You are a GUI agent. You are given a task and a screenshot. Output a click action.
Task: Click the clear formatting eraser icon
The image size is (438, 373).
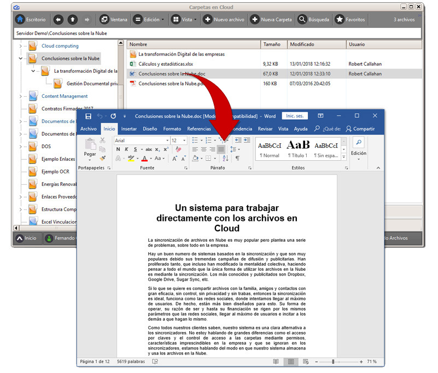click(178, 149)
